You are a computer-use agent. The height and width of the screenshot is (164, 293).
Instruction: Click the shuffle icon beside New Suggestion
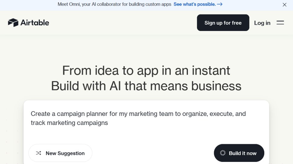(x=38, y=153)
